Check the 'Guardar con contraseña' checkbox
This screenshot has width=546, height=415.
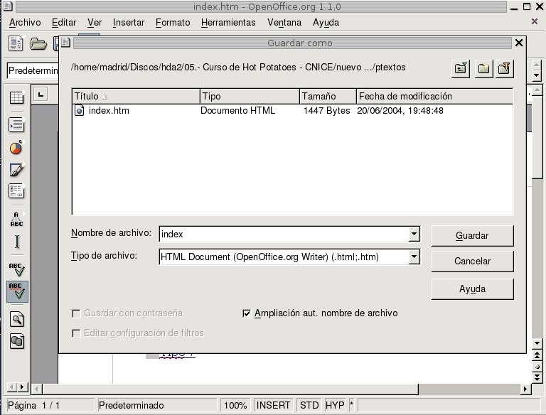pyautogui.click(x=76, y=313)
